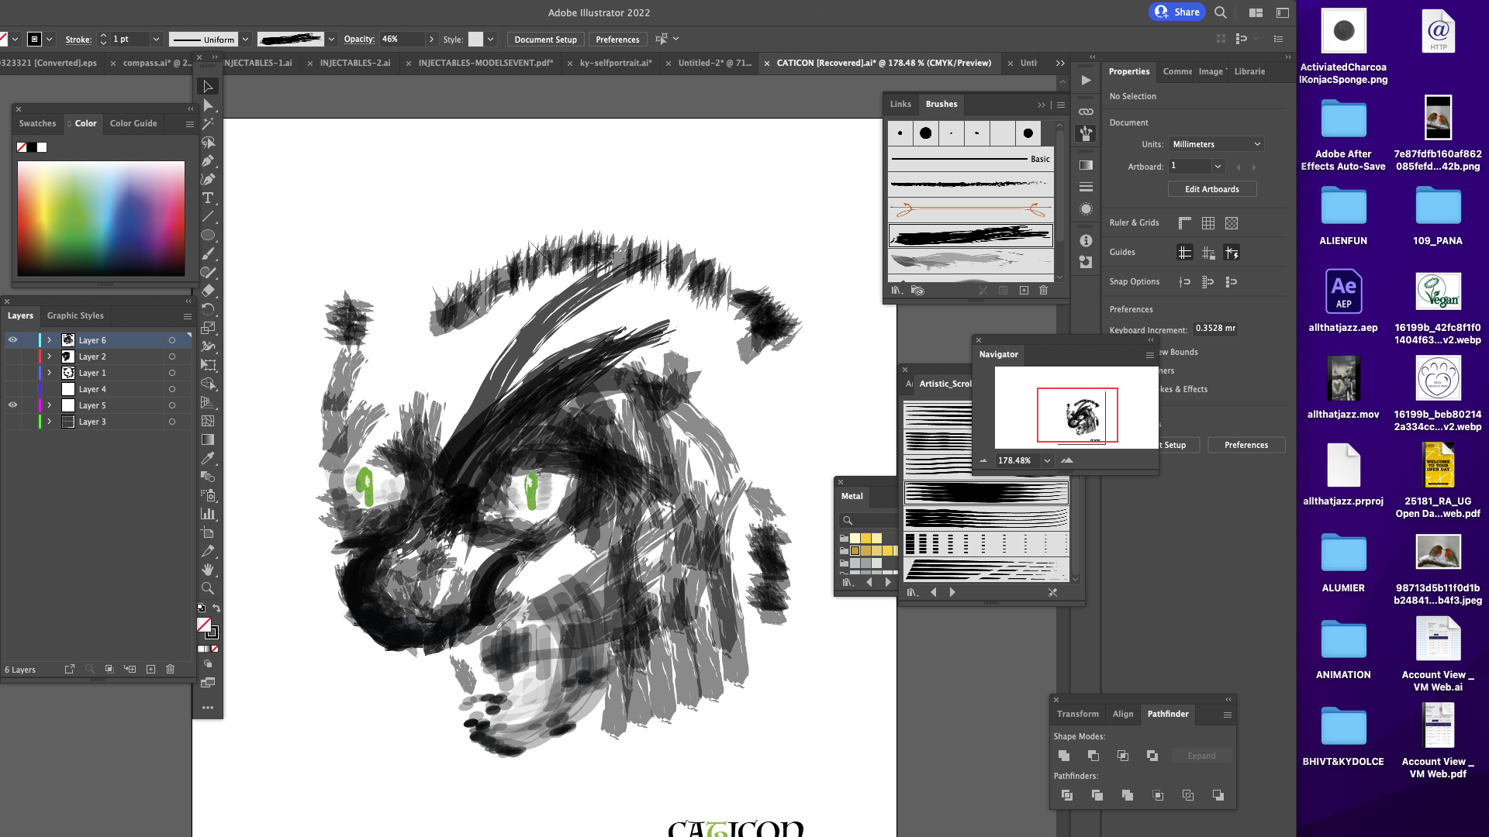Show hidden Layer 2 visibility box
This screenshot has width=1489, height=837.
[12, 356]
